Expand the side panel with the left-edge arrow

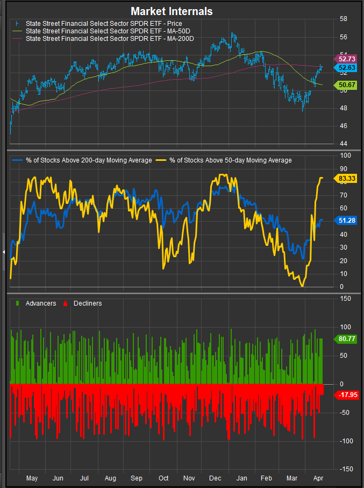tap(4, 251)
